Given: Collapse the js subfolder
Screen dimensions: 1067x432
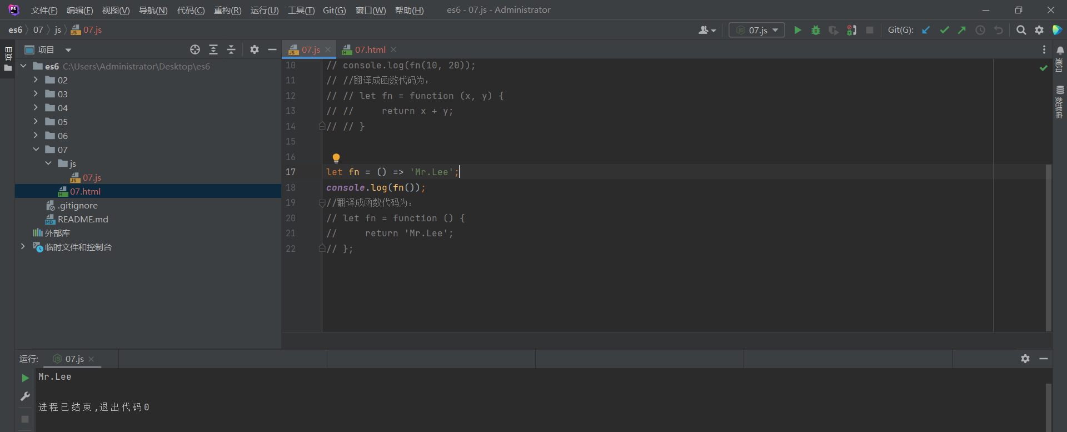Looking at the screenshot, I should pyautogui.click(x=48, y=163).
